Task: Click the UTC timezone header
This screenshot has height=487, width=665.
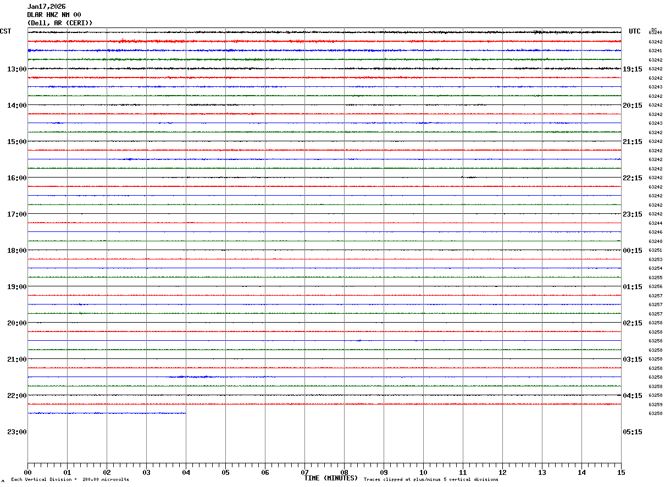Action: [x=635, y=31]
